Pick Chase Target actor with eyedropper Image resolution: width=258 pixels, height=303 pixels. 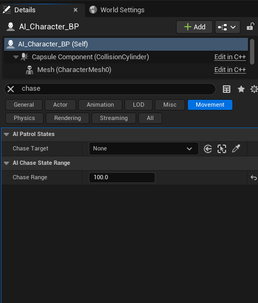(236, 149)
